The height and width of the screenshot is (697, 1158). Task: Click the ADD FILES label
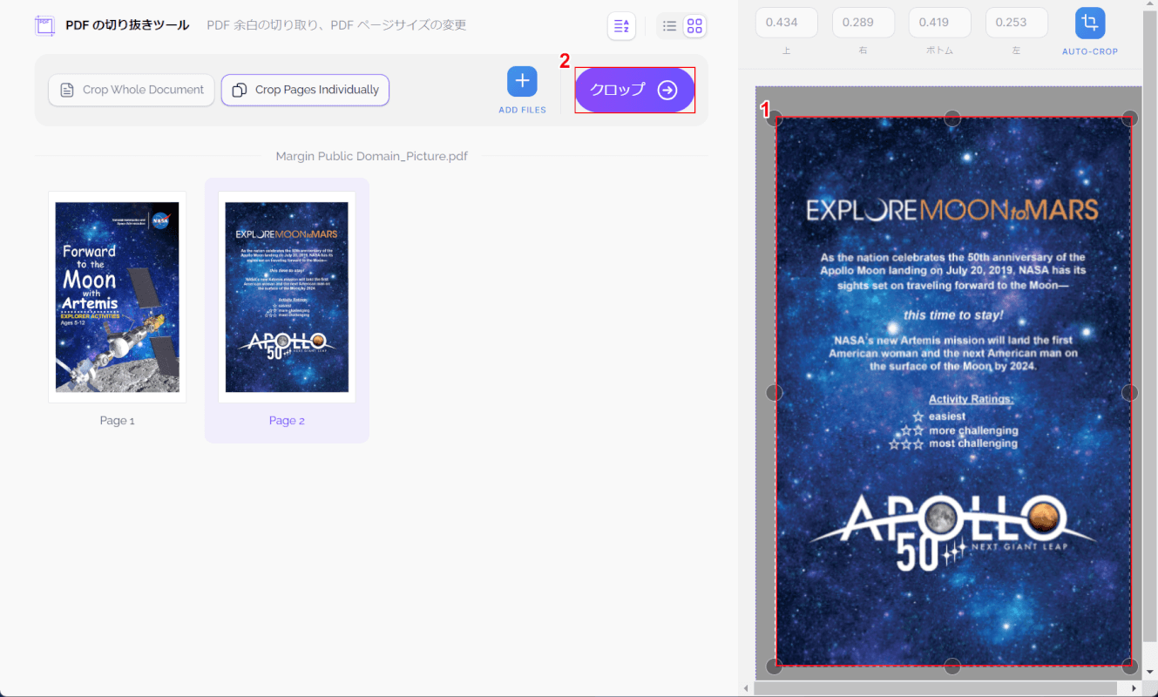click(522, 110)
